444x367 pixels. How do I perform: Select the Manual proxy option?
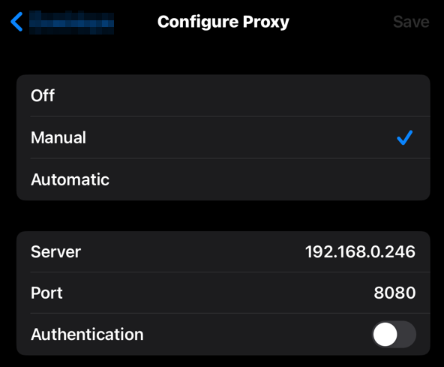pos(223,137)
